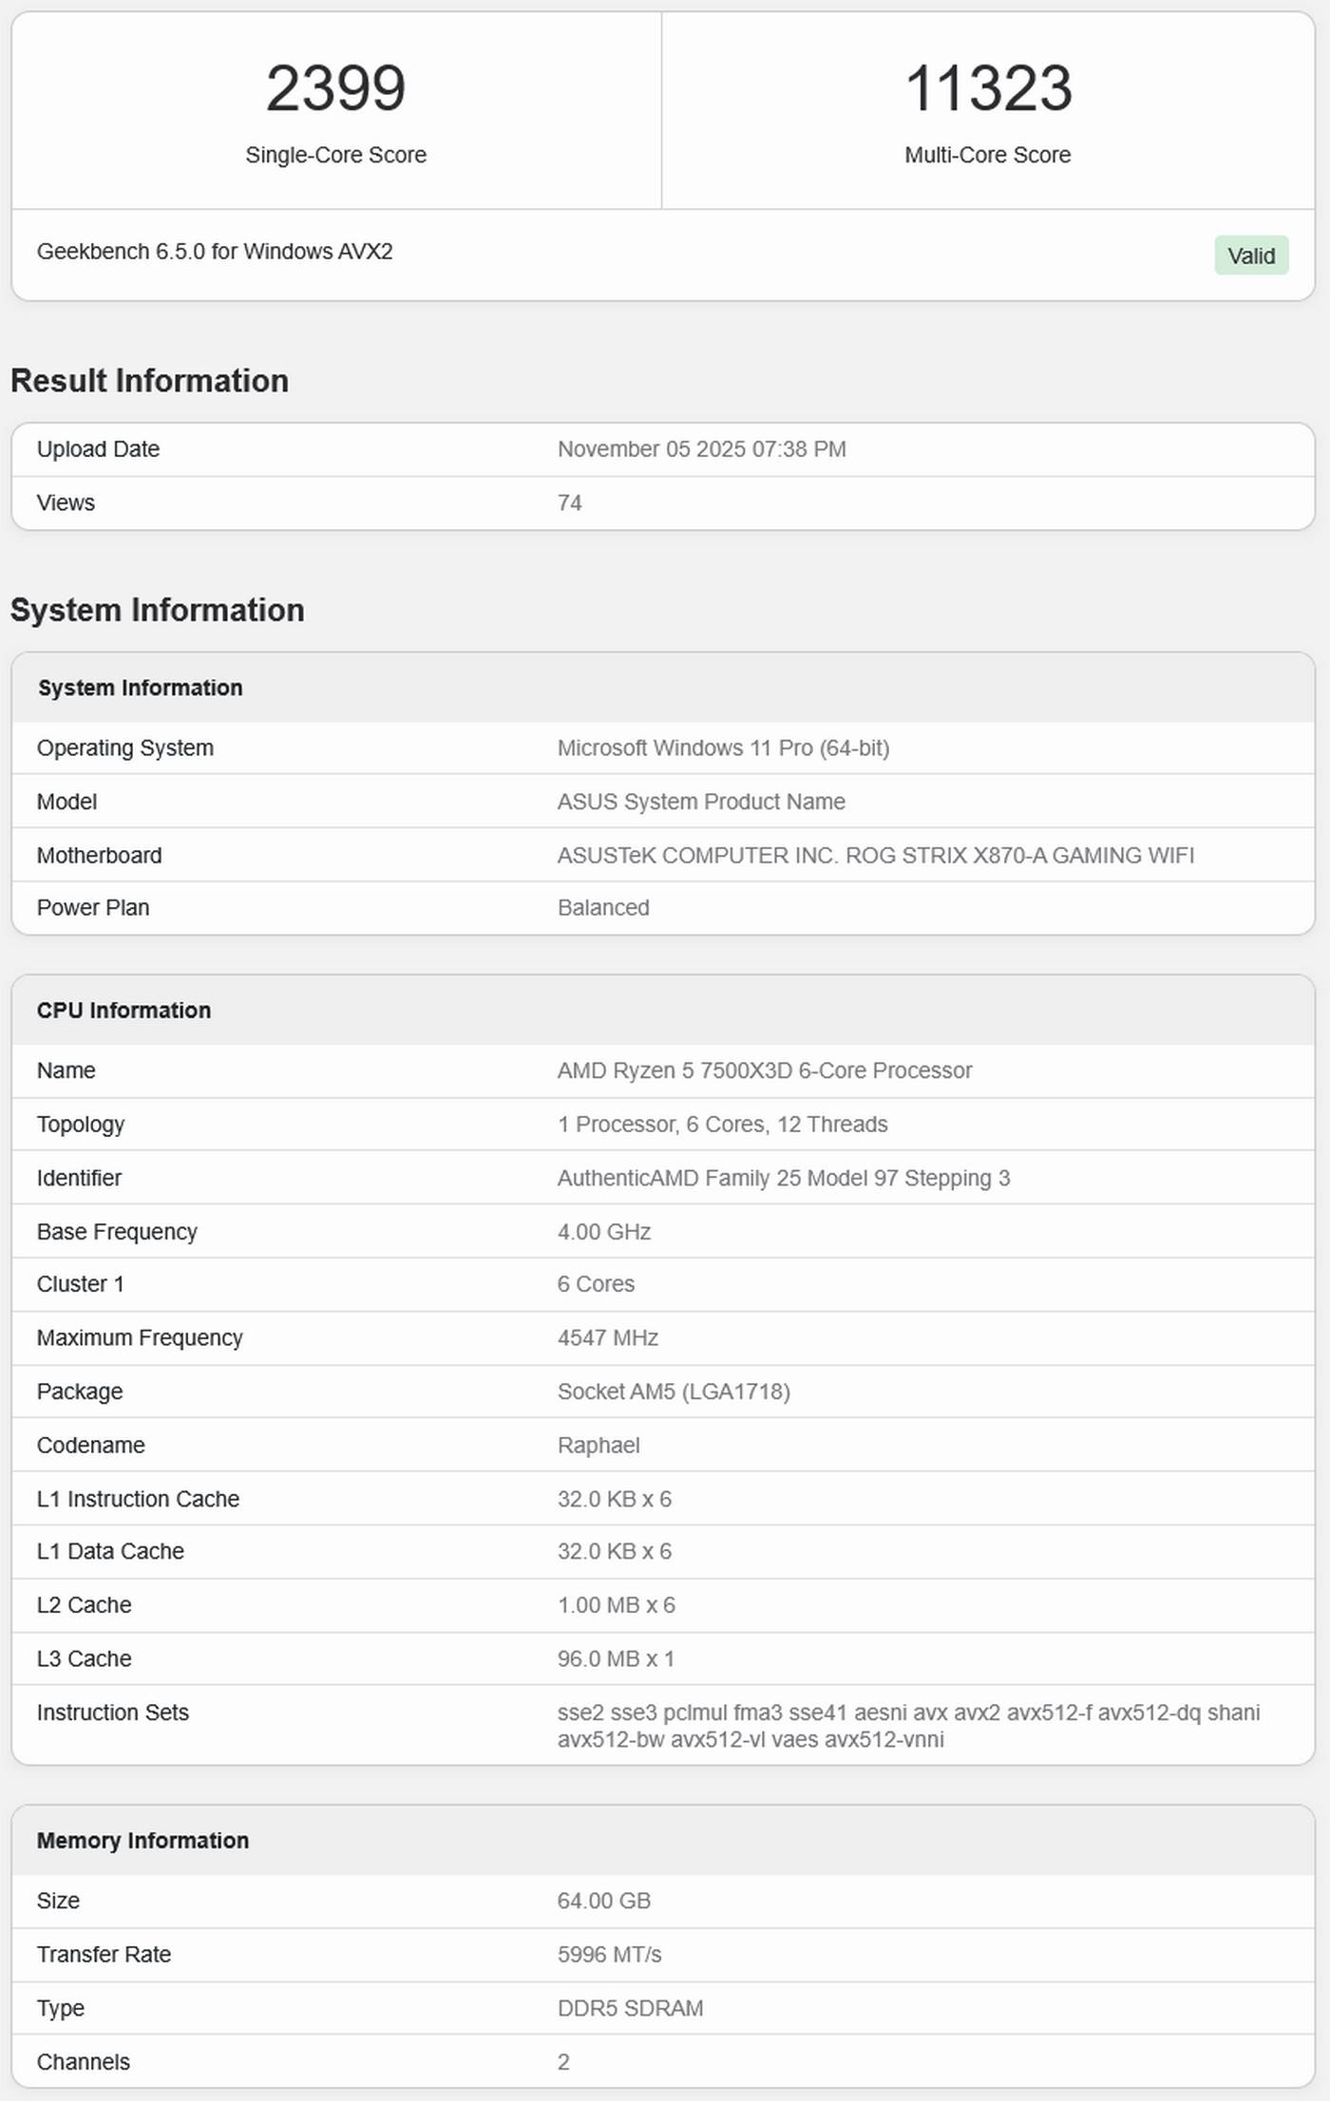Image resolution: width=1330 pixels, height=2101 pixels.
Task: Click the 96.0 MB L3 cache value
Action: [616, 1658]
